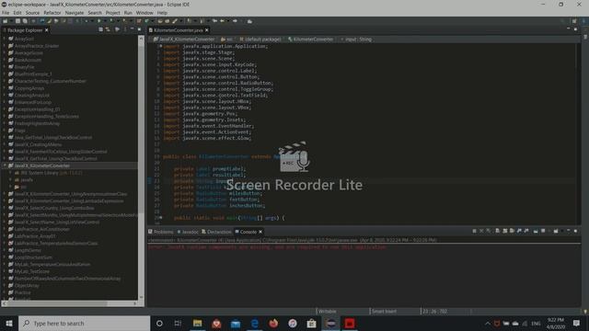Expand the BankAccount project

5,60
